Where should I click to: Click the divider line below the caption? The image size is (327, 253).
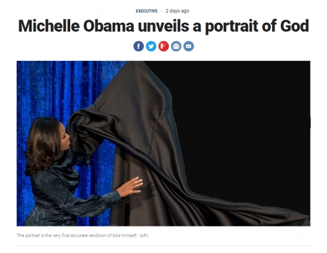tap(163, 245)
